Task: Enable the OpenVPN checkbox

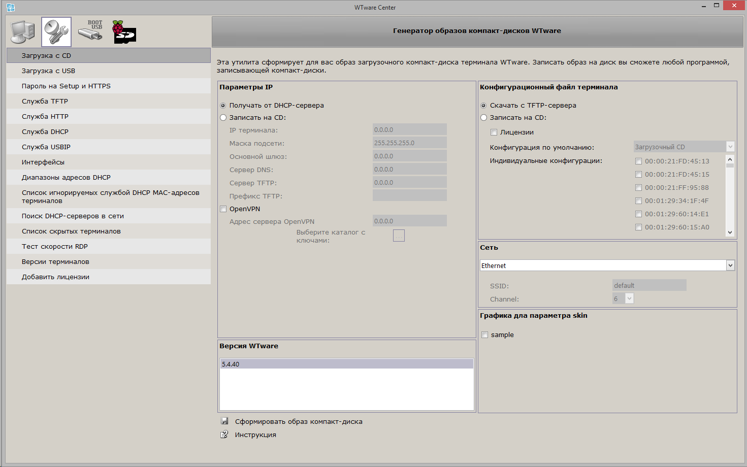Action: click(x=223, y=209)
